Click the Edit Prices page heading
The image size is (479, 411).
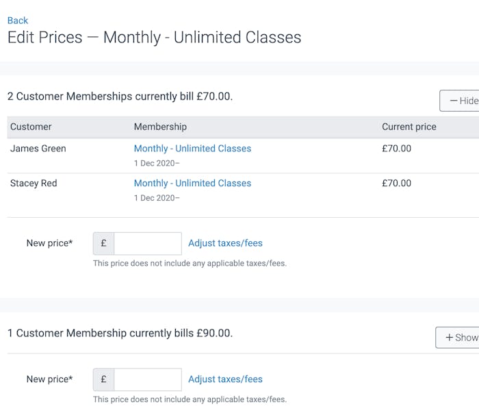154,38
